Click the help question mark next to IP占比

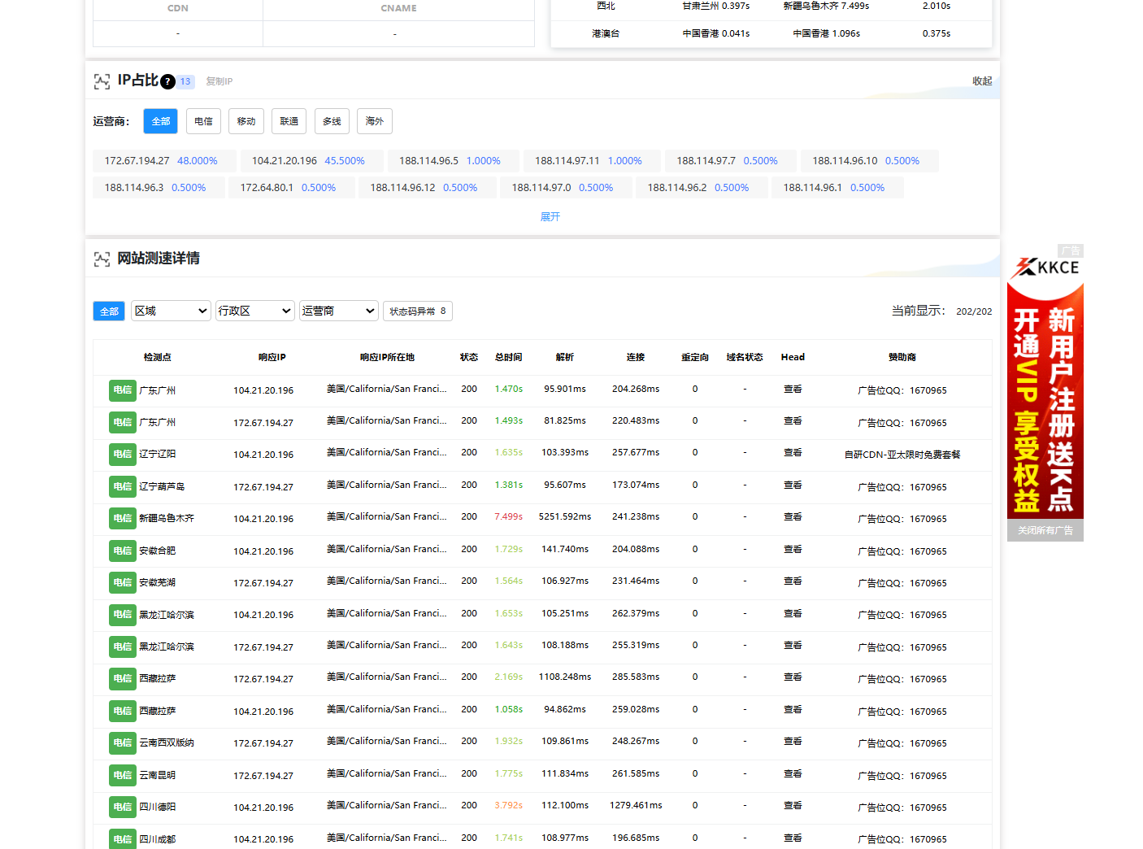[167, 81]
